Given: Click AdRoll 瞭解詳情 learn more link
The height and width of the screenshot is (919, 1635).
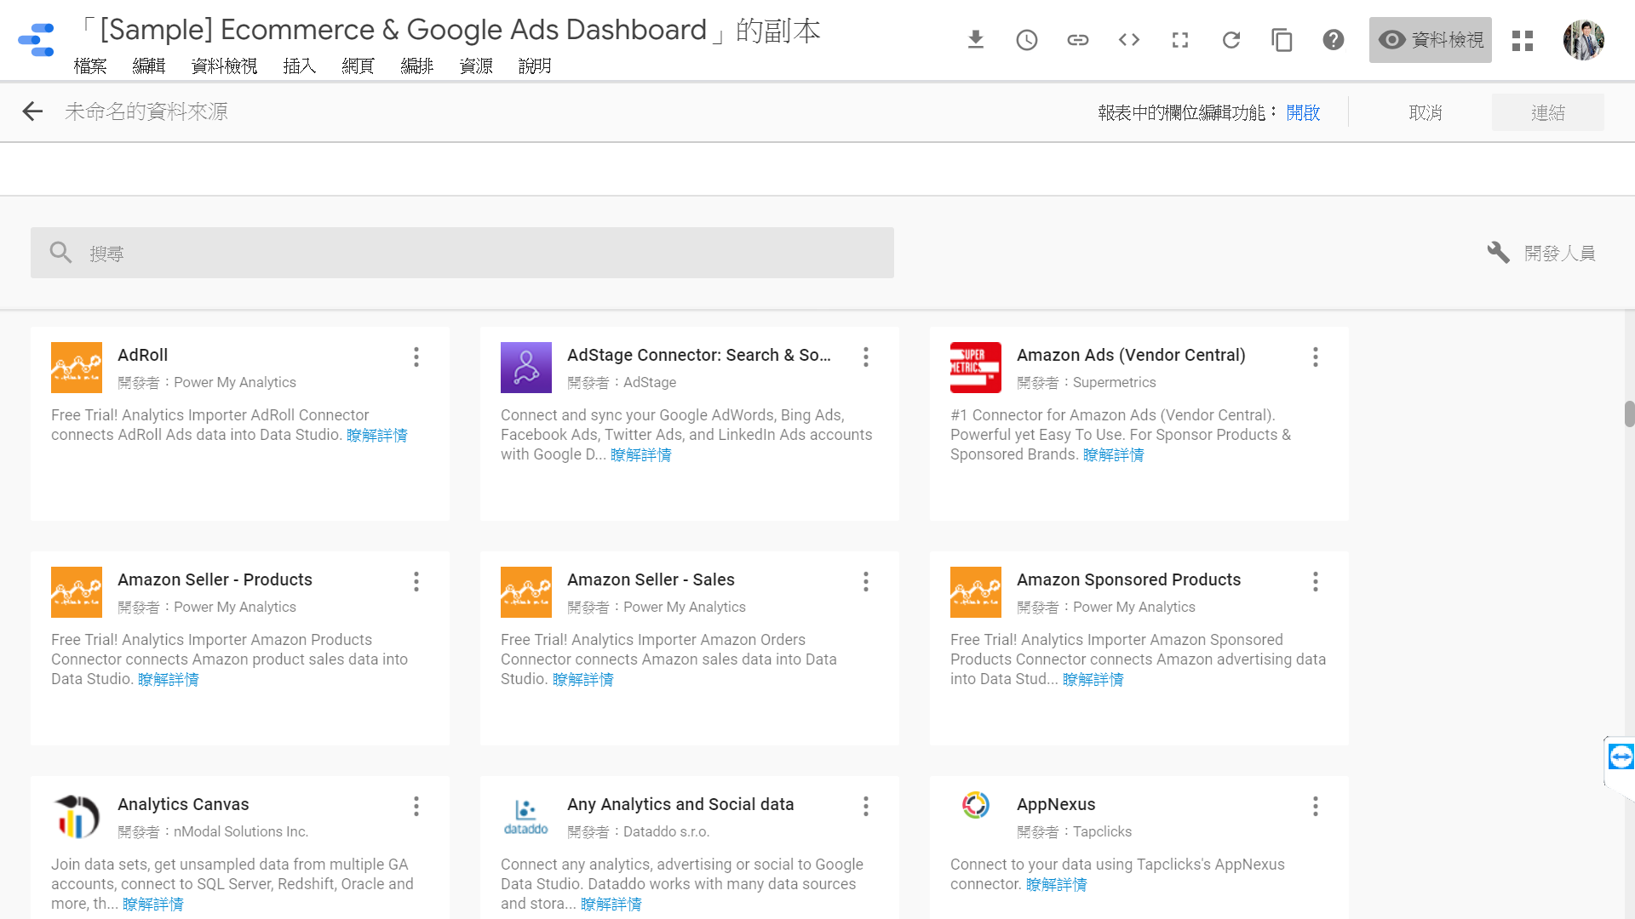Looking at the screenshot, I should [377, 435].
